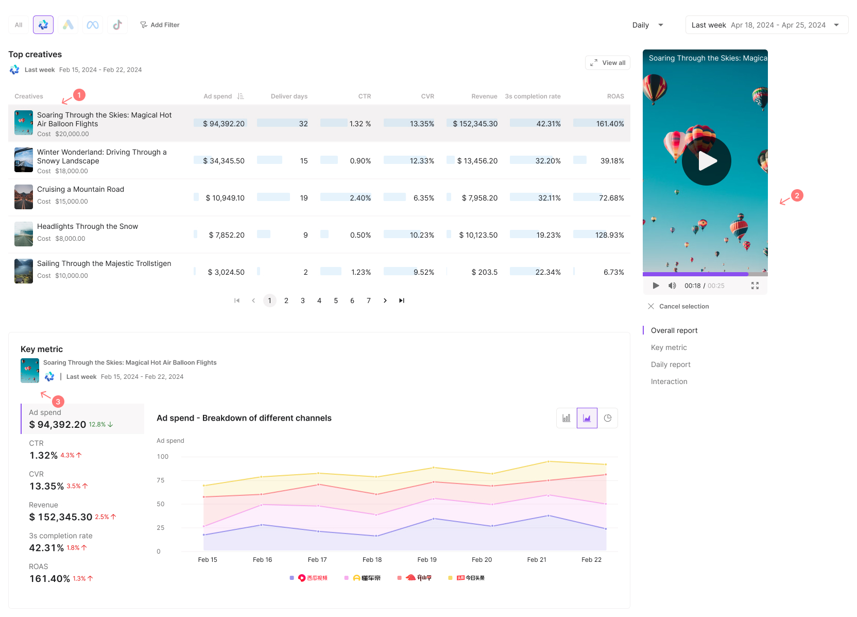Enter fullscreen mode on the video player

point(755,286)
